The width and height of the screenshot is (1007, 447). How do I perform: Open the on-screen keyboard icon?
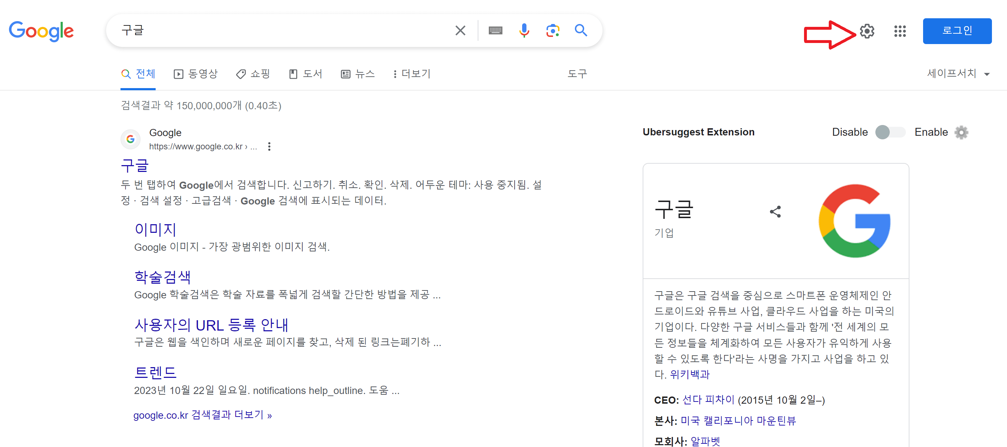[x=495, y=30]
